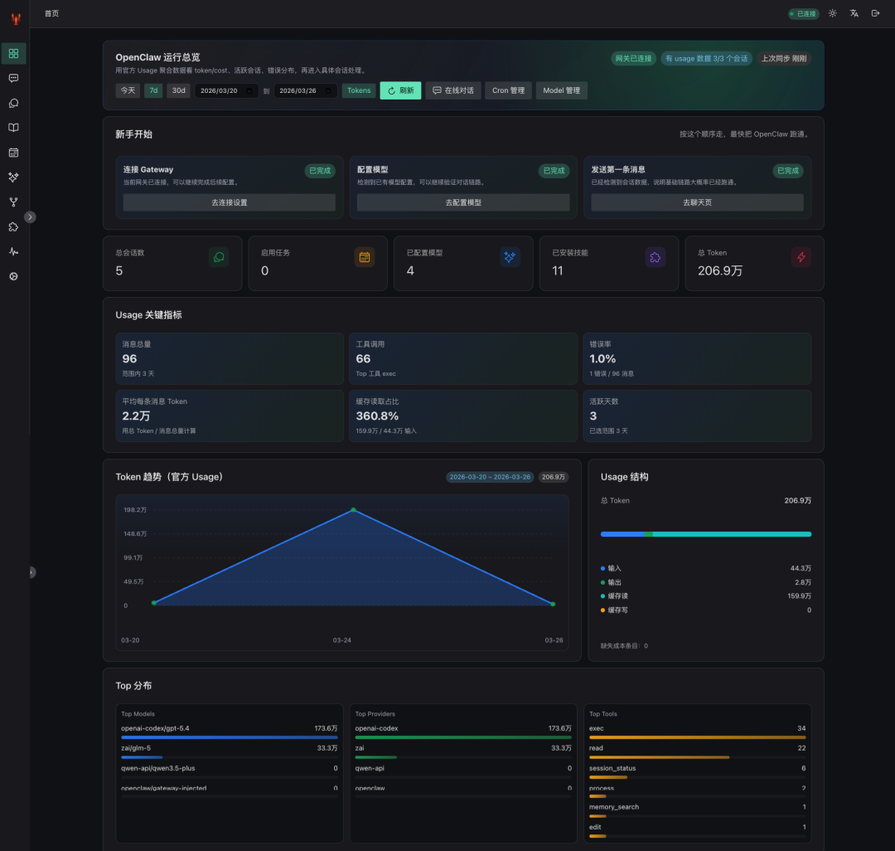Select the sparkles AI feature icon in sidebar
Viewport: 895px width, 851px height.
point(13,177)
